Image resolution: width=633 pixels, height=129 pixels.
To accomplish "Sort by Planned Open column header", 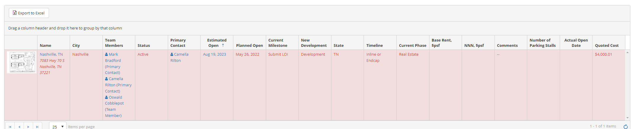I will [249, 45].
